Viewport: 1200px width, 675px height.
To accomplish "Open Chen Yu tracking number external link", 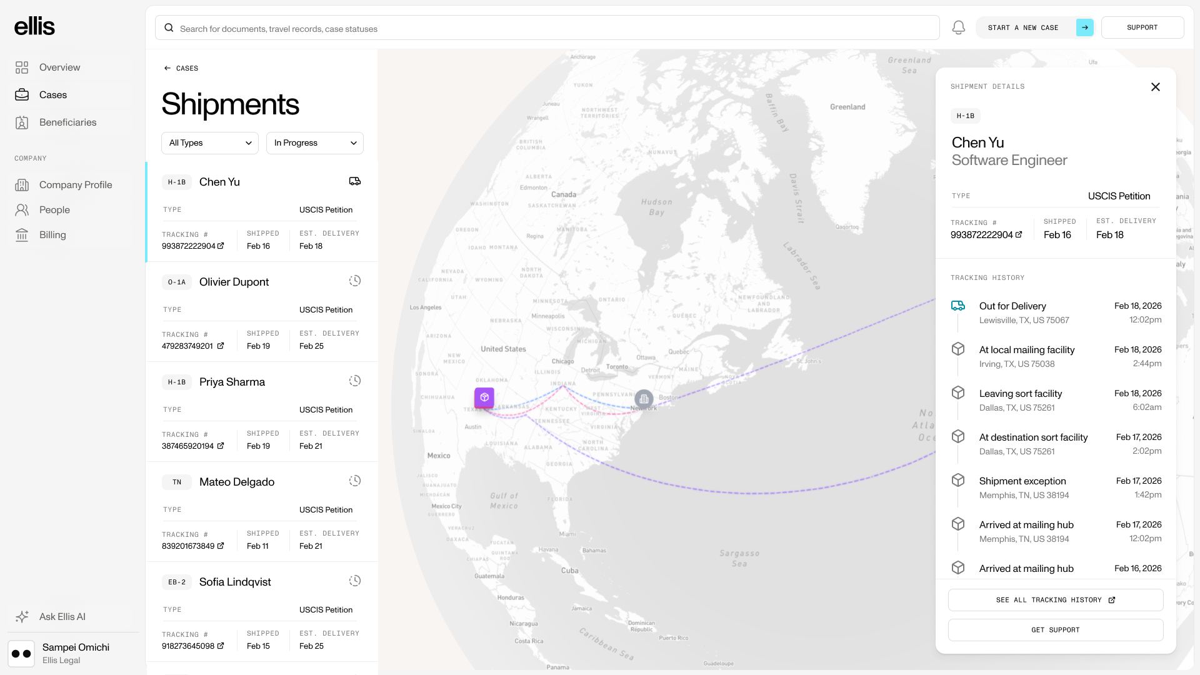I will [221, 246].
